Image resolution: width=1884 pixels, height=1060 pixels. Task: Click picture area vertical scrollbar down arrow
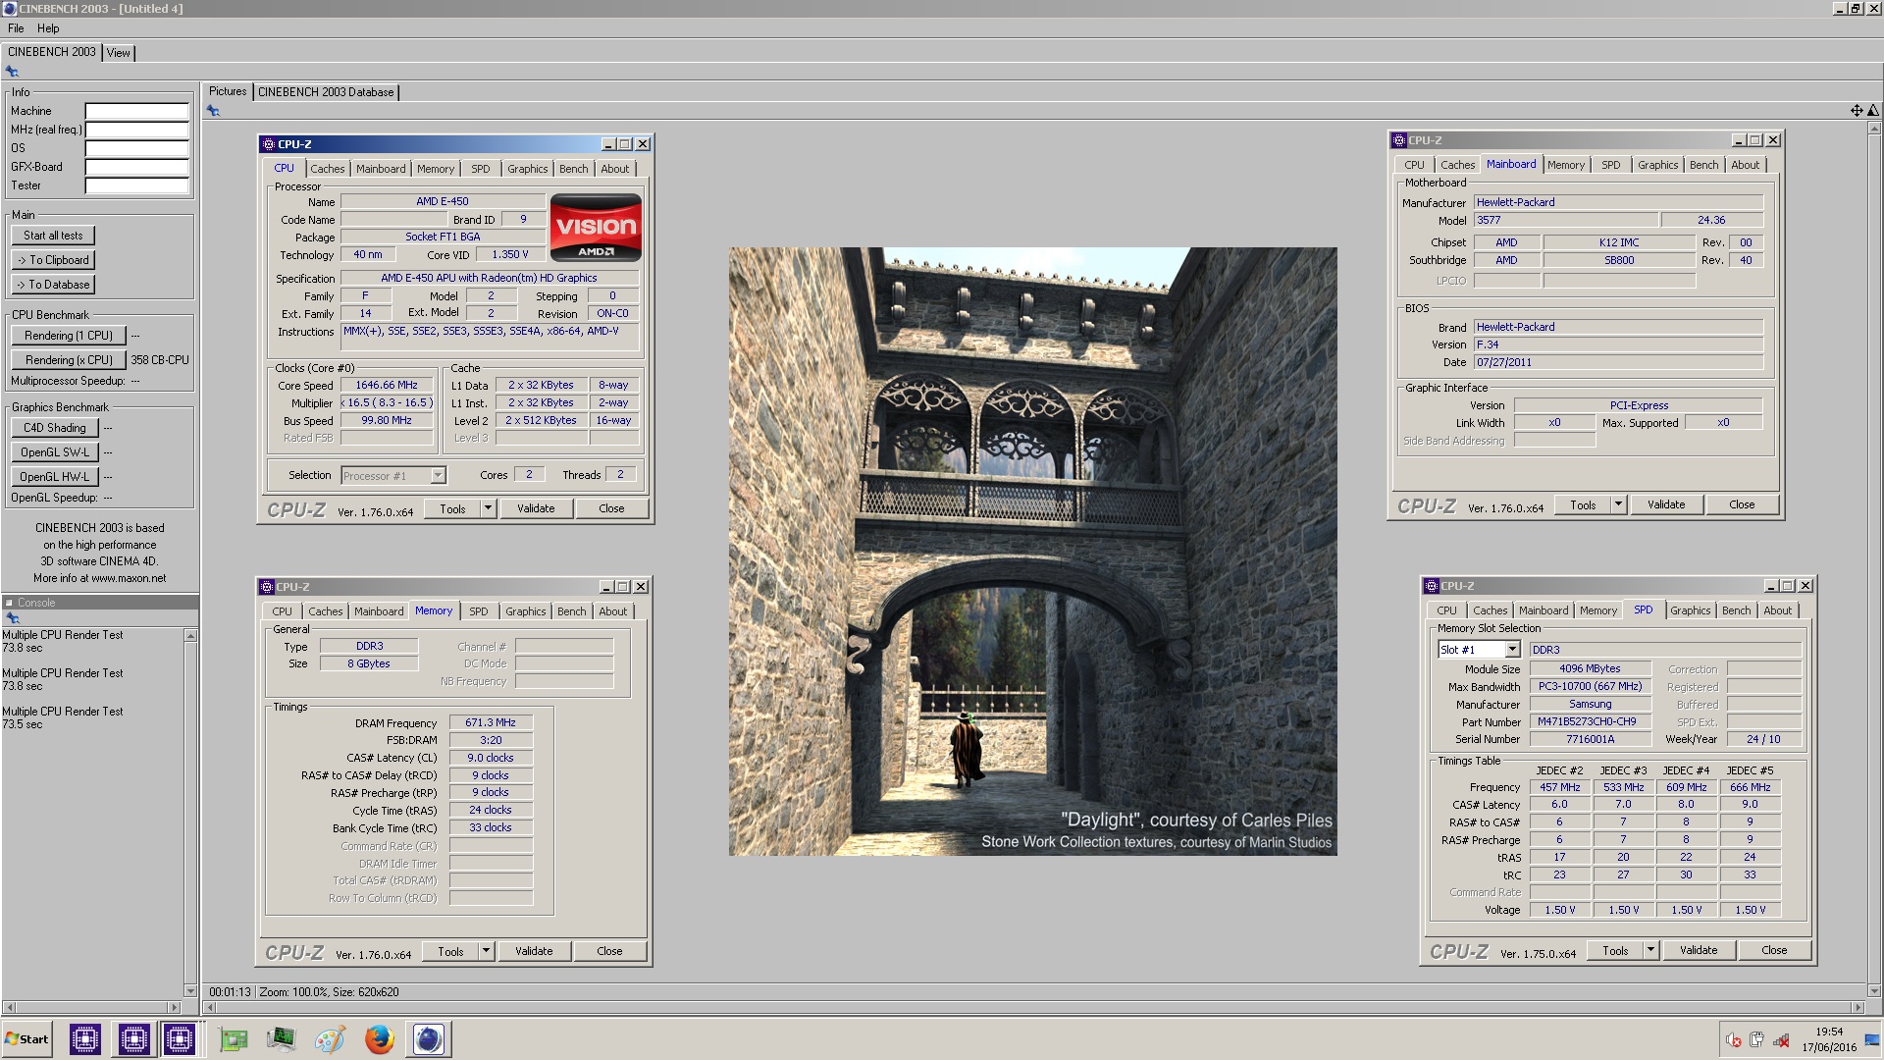(1873, 991)
